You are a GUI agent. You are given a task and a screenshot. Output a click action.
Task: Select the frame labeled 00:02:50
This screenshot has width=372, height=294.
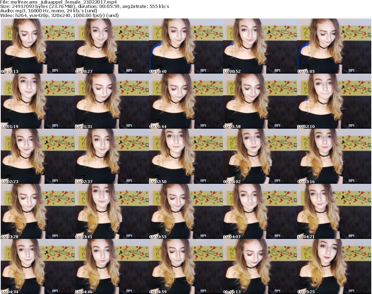click(x=186, y=157)
